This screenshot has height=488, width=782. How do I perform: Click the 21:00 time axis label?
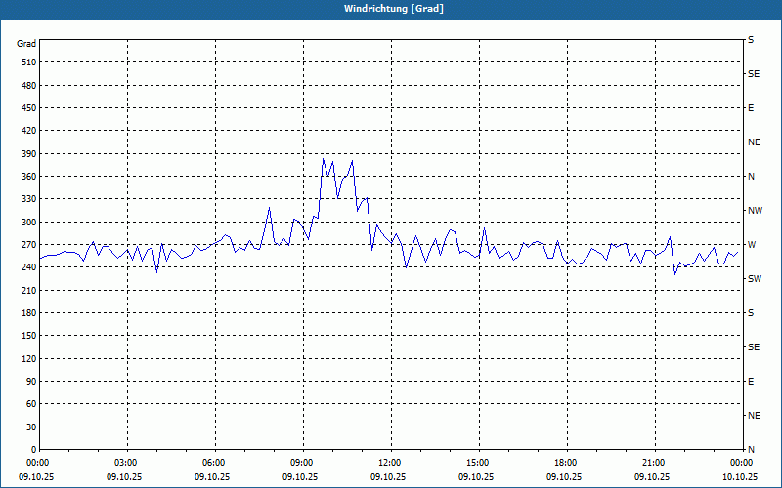click(652, 463)
